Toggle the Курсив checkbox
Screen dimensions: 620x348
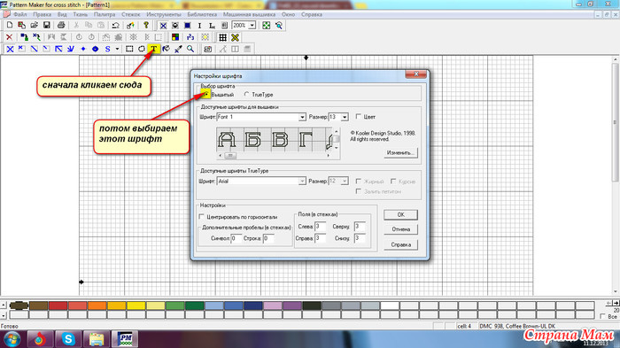click(393, 182)
